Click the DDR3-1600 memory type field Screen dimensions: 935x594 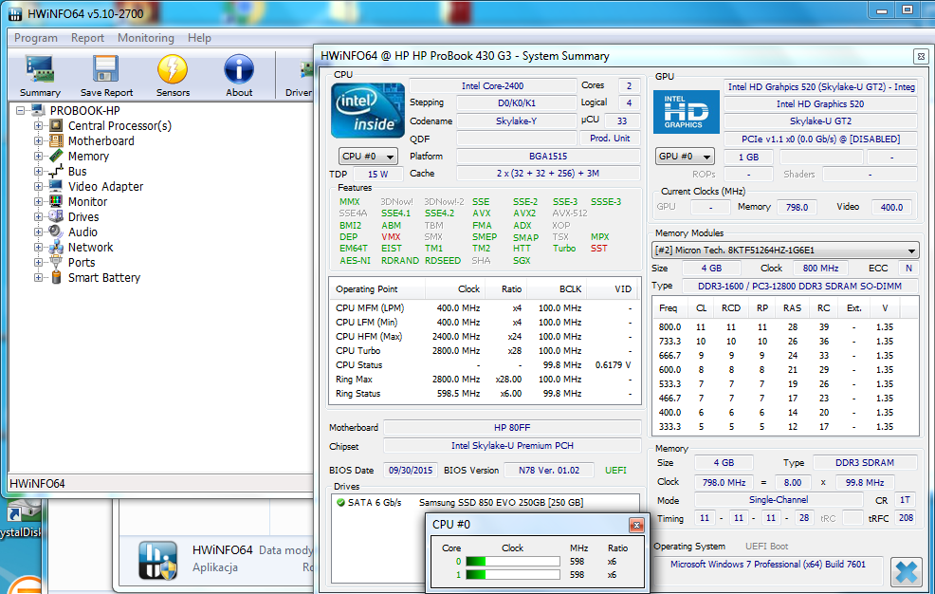click(799, 287)
